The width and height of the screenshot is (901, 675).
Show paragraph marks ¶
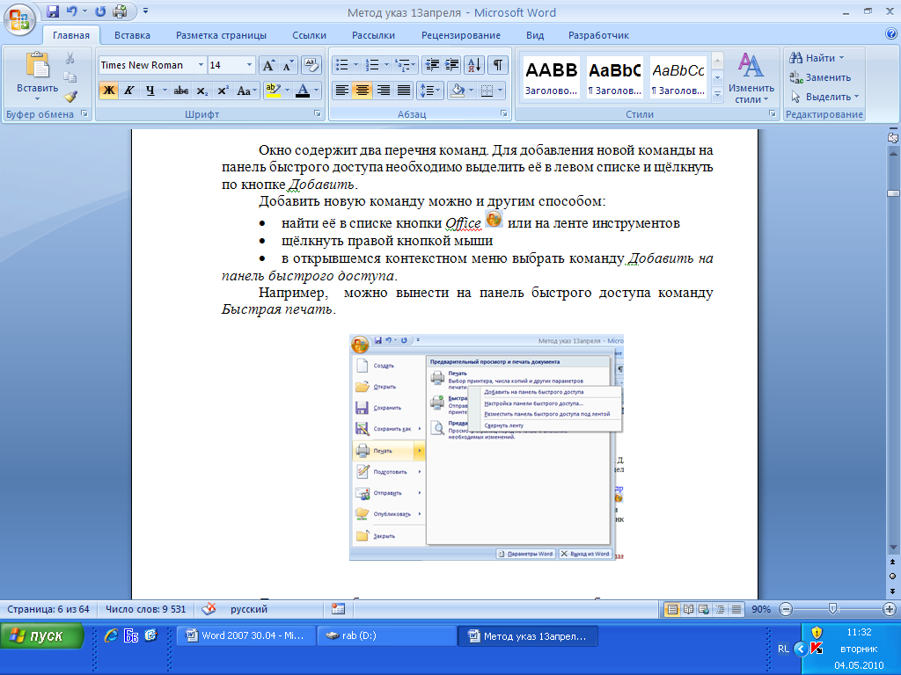pyautogui.click(x=498, y=65)
